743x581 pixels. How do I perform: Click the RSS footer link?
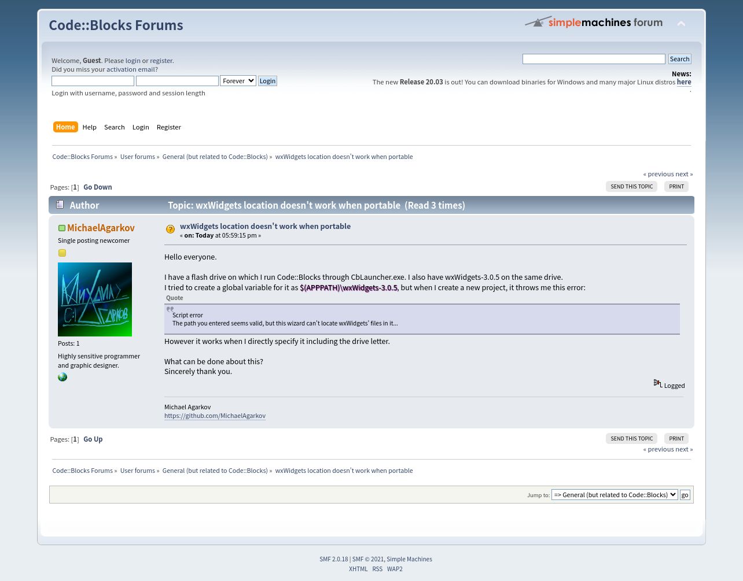pyautogui.click(x=377, y=569)
